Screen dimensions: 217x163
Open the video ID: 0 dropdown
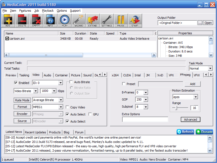click(x=60, y=83)
